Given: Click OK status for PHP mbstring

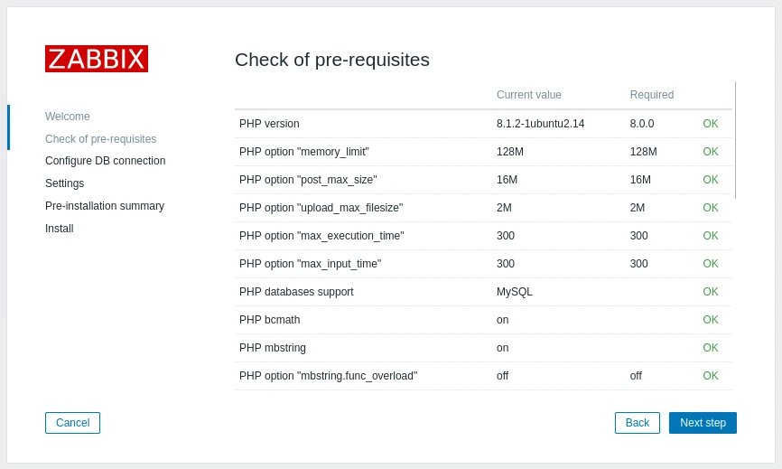Looking at the screenshot, I should click(x=710, y=348).
